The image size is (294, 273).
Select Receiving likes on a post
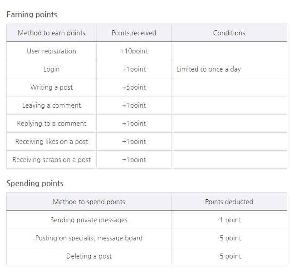click(x=52, y=142)
